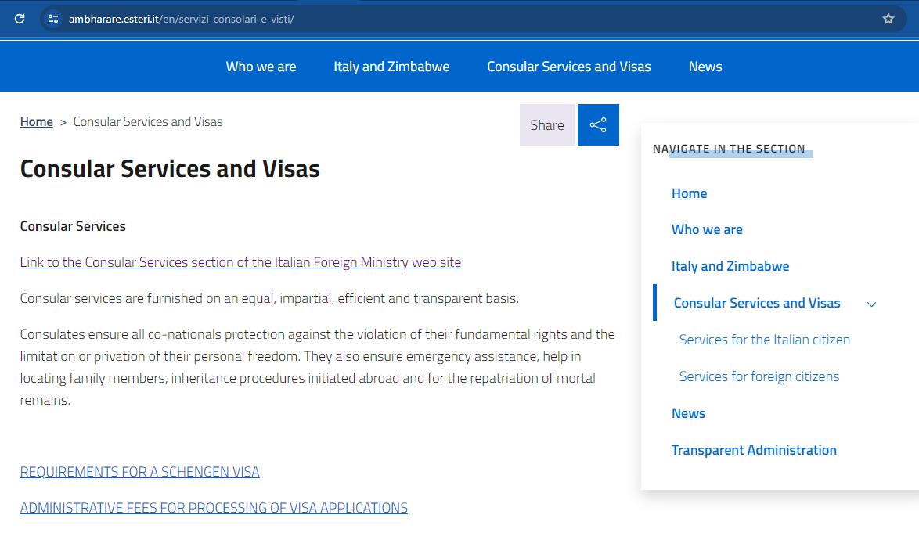Select News in the top navigation
Image resolution: width=919 pixels, height=533 pixels.
(x=705, y=67)
